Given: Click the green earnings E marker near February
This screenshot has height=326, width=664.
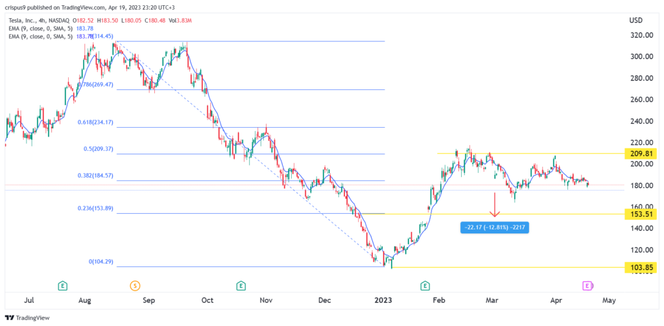Looking at the screenshot, I should point(425,286).
